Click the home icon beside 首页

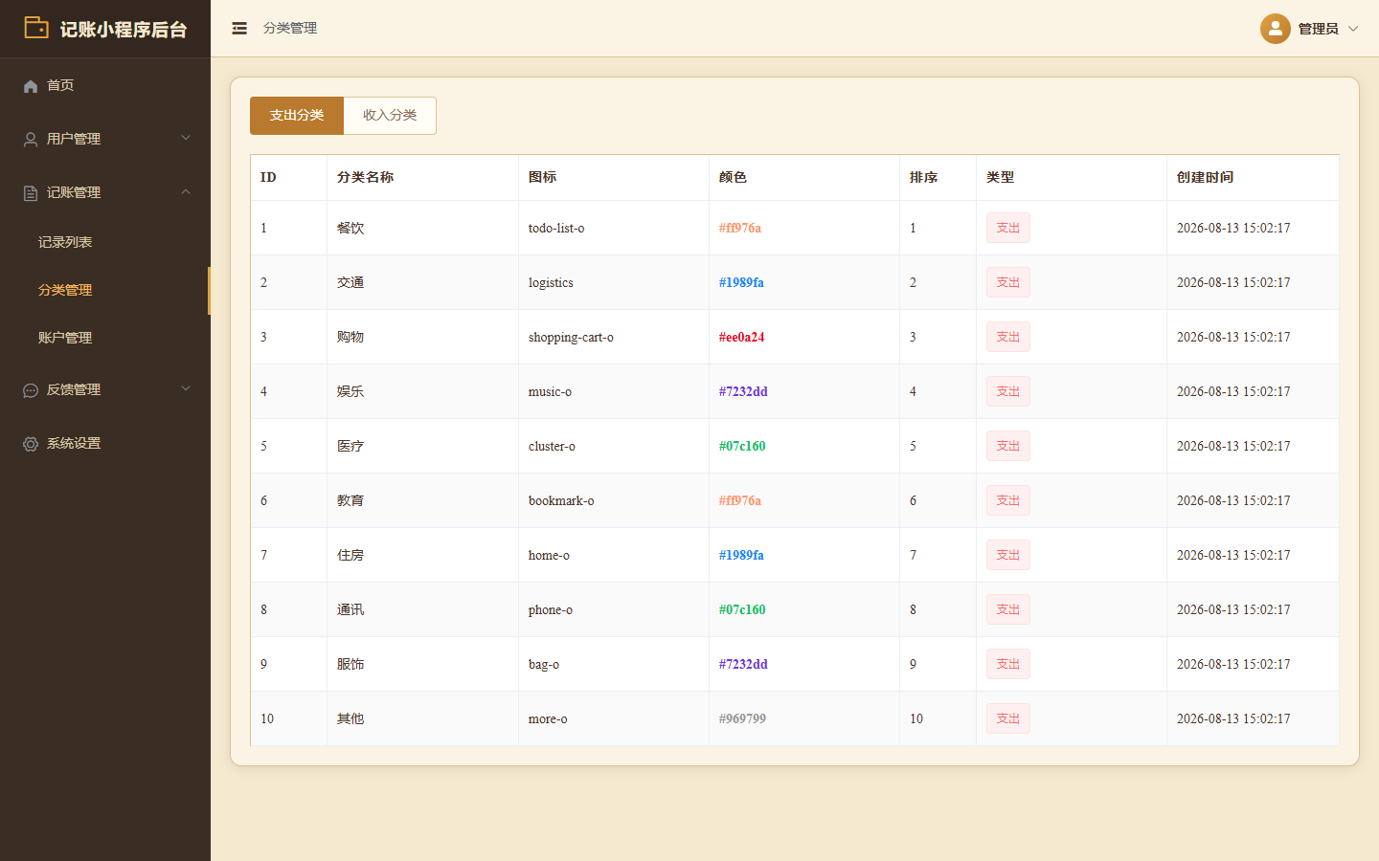(31, 86)
